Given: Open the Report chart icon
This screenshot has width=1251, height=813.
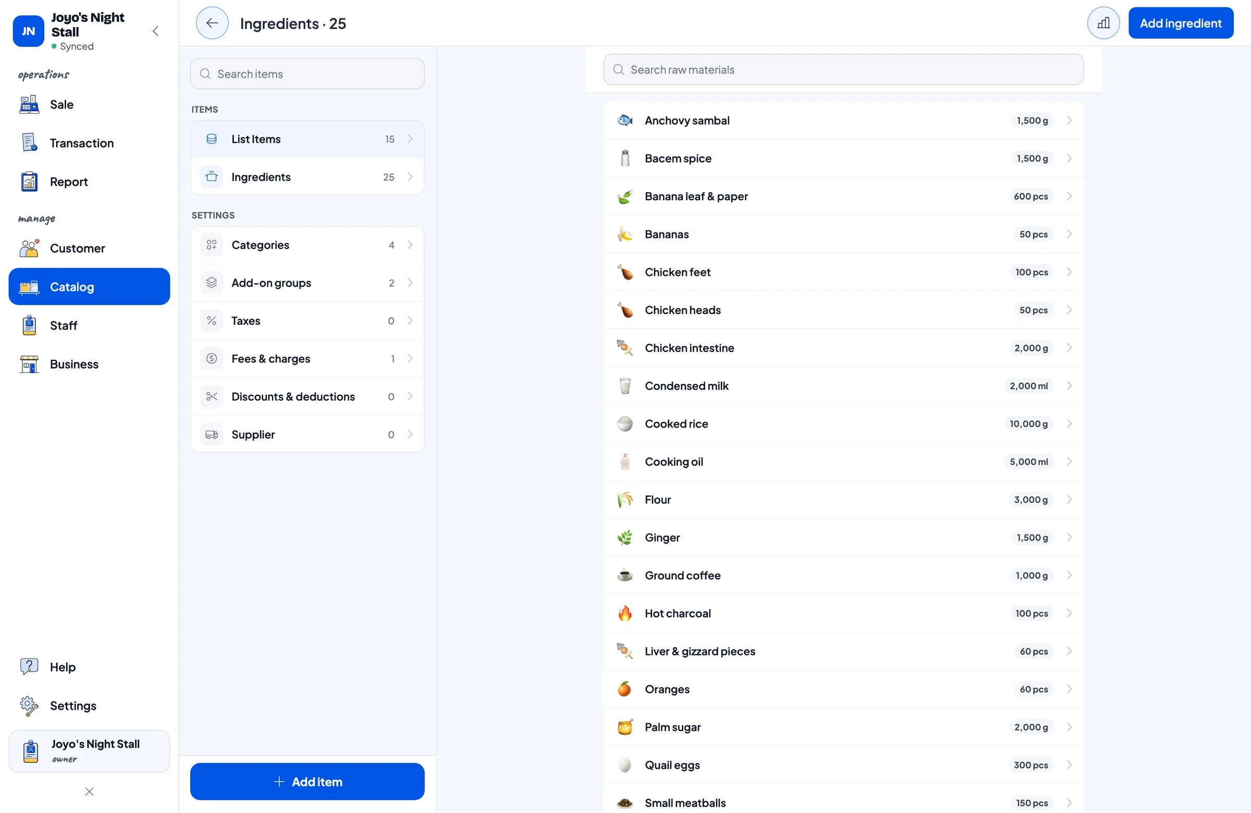Looking at the screenshot, I should coord(29,181).
